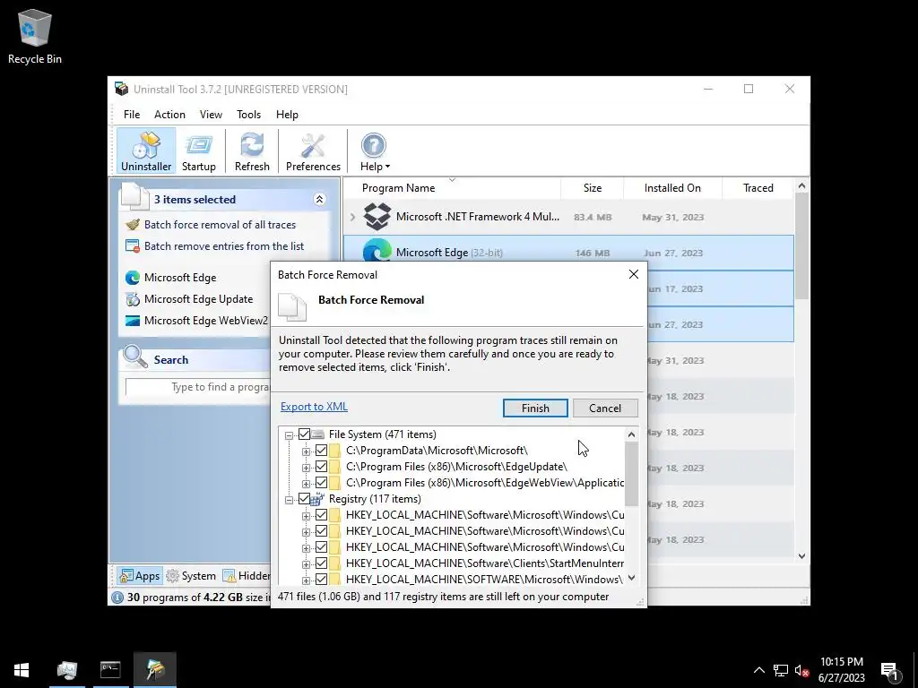The height and width of the screenshot is (688, 918).
Task: Select Microsoft Edge Update in the side panel
Action: tap(198, 299)
